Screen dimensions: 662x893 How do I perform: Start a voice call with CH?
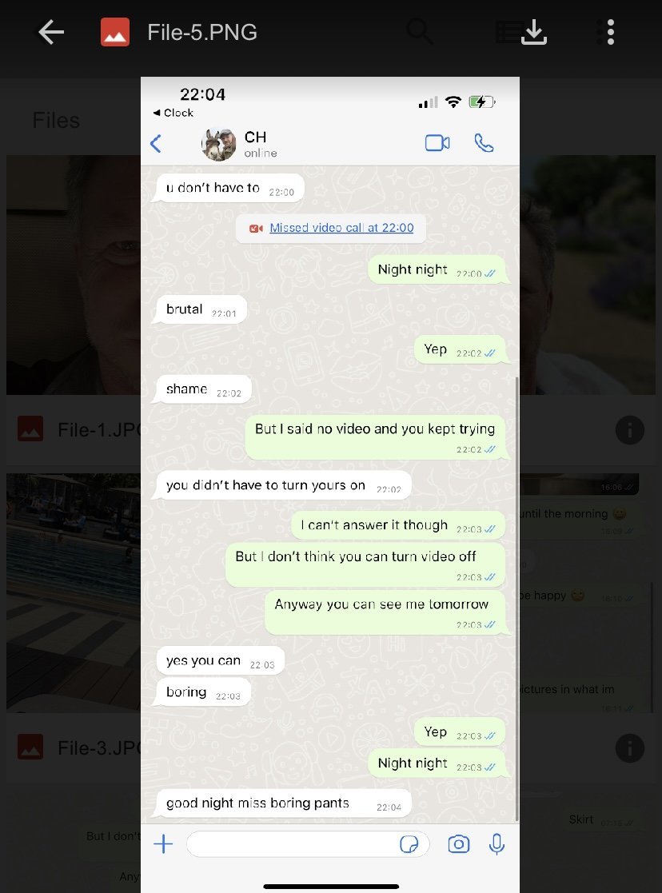[484, 143]
